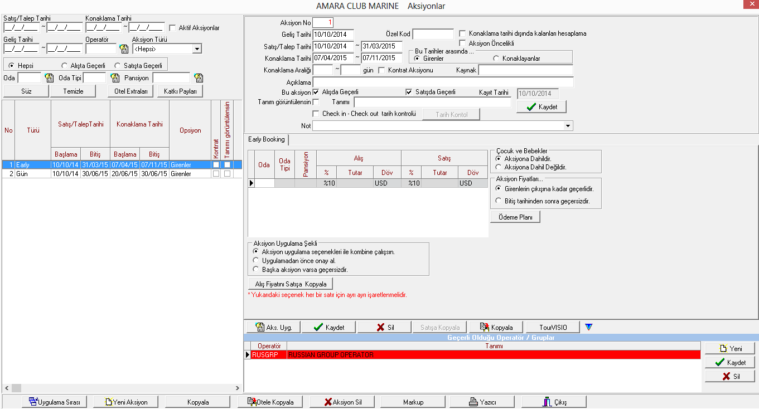Click Sil beside the Satışa Kopyala button
The height and width of the screenshot is (409, 759).
coord(384,327)
